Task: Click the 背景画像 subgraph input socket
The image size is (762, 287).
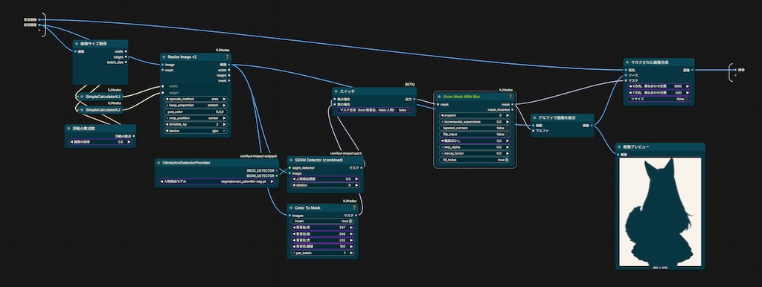Action: point(39,20)
